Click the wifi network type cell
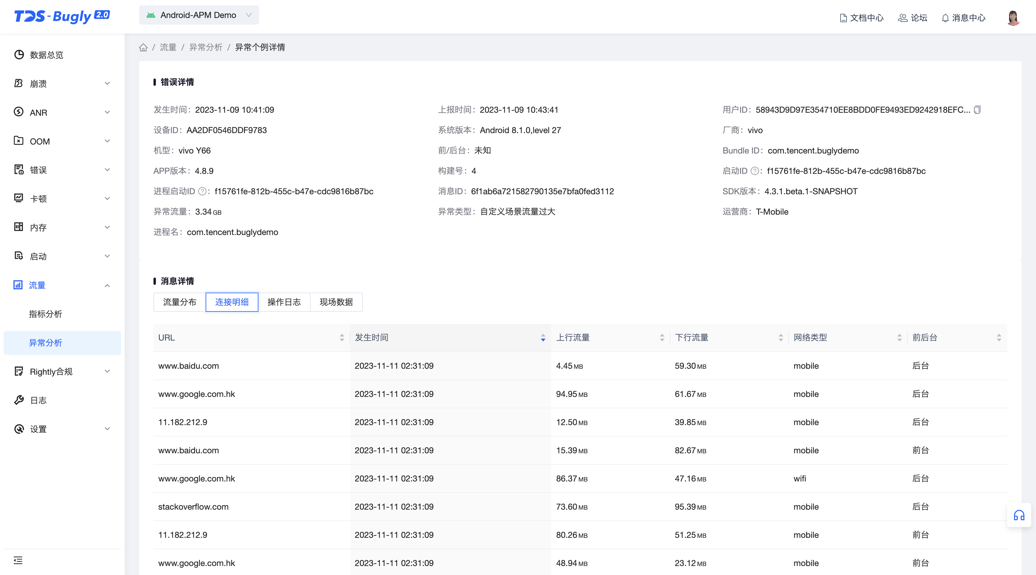Image resolution: width=1036 pixels, height=575 pixels. (799, 478)
